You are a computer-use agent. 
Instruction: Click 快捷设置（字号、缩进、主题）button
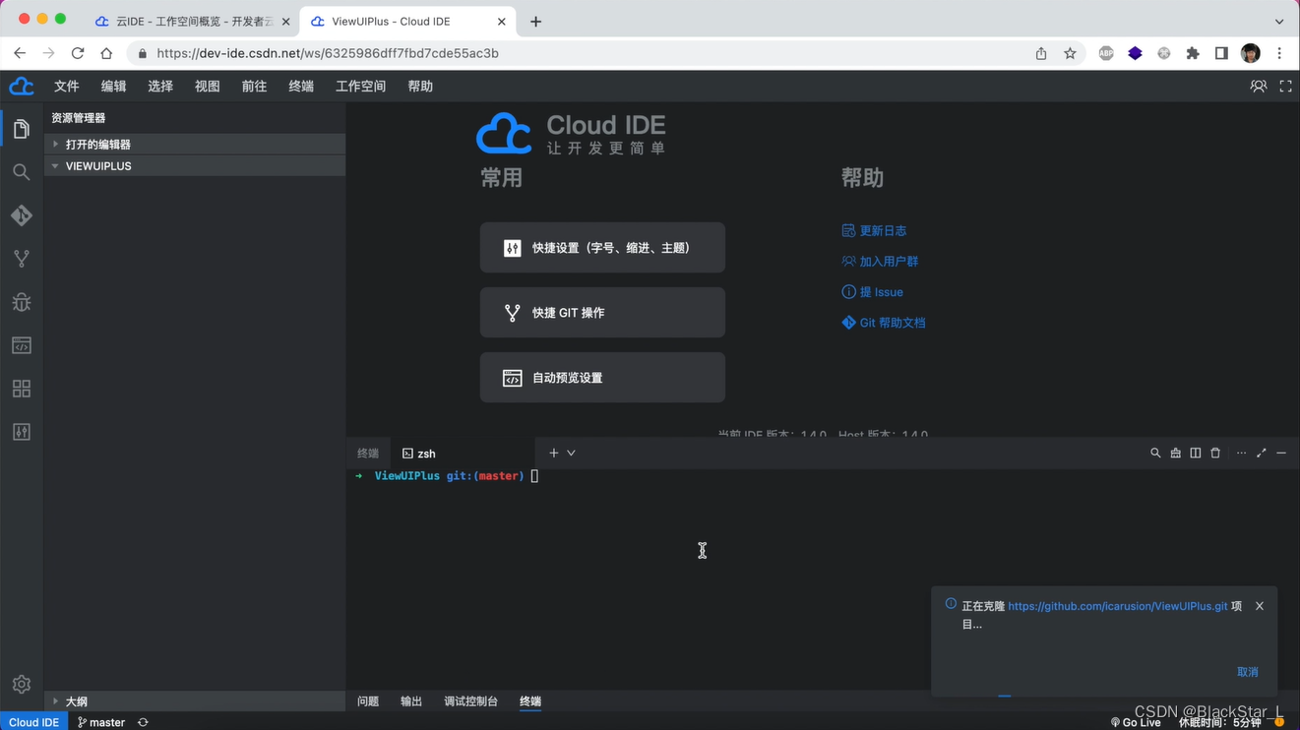602,248
